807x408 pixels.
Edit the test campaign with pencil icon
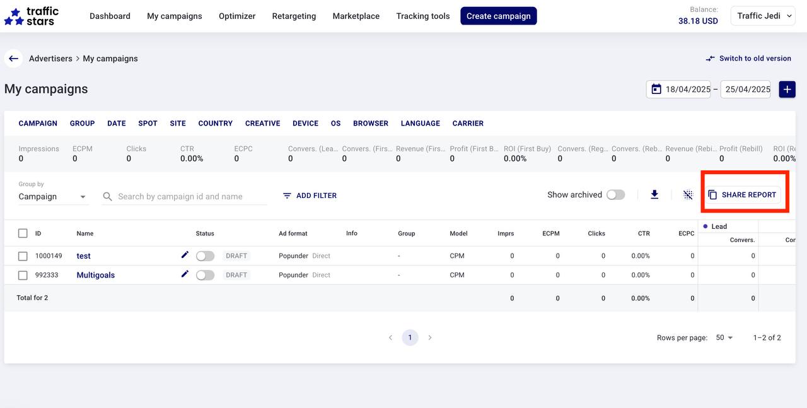[x=185, y=255]
